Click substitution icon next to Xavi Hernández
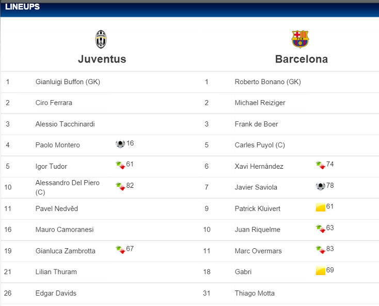The image size is (379, 306). point(320,165)
